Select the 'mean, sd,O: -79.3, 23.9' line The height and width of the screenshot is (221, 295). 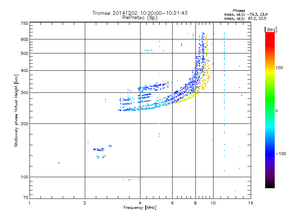tap(246, 14)
